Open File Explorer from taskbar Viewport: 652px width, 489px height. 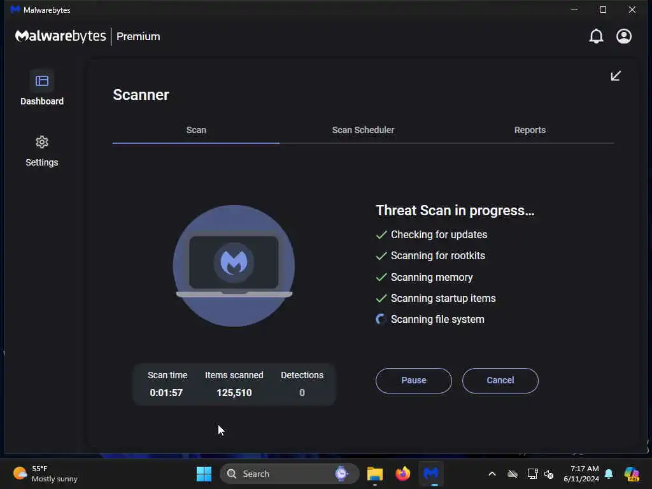click(374, 474)
